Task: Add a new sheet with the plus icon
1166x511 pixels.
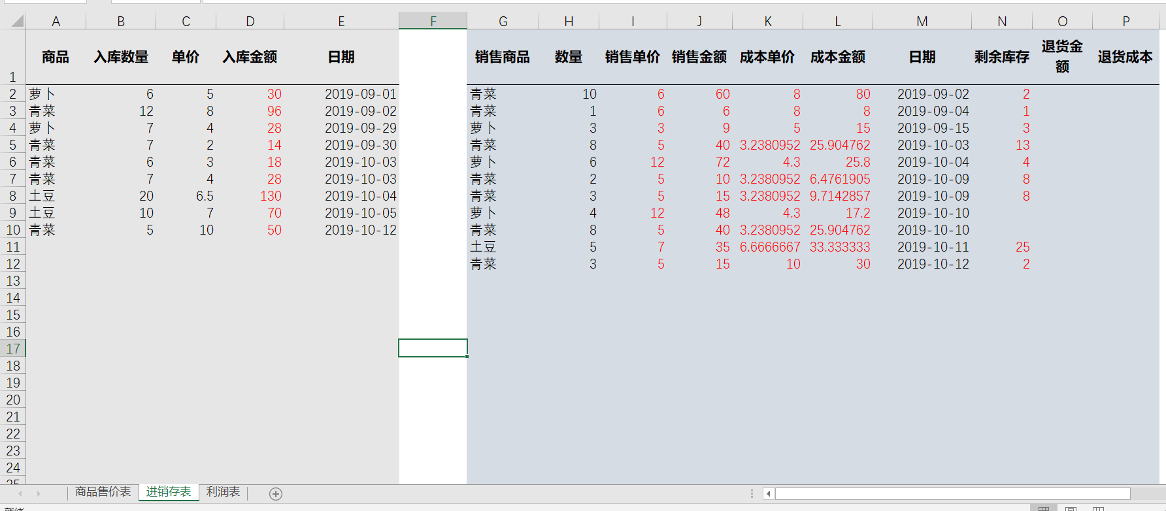Action: point(276,494)
